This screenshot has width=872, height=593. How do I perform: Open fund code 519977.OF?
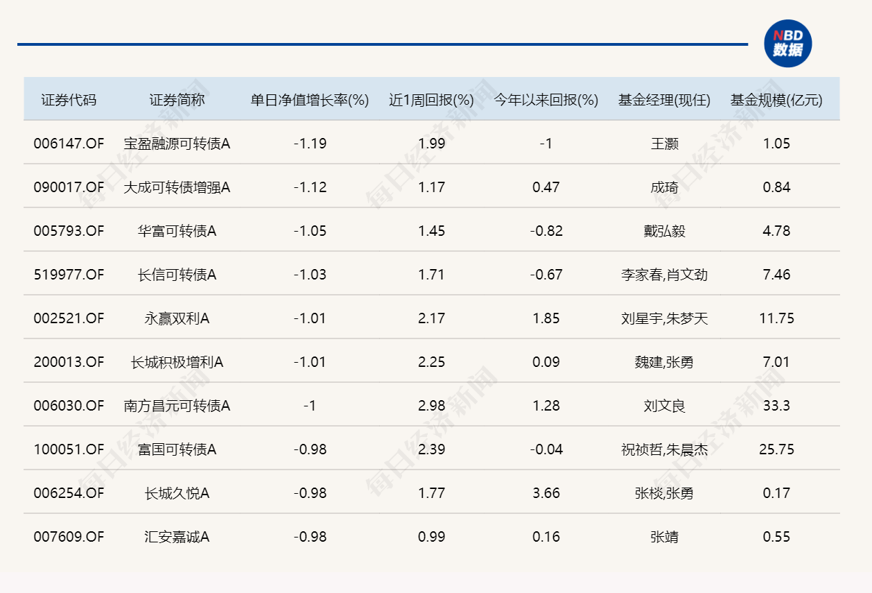[x=69, y=274]
